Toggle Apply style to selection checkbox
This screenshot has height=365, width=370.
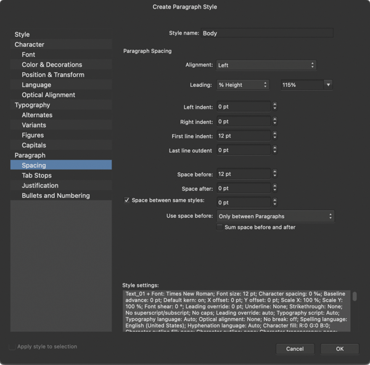click(12, 347)
